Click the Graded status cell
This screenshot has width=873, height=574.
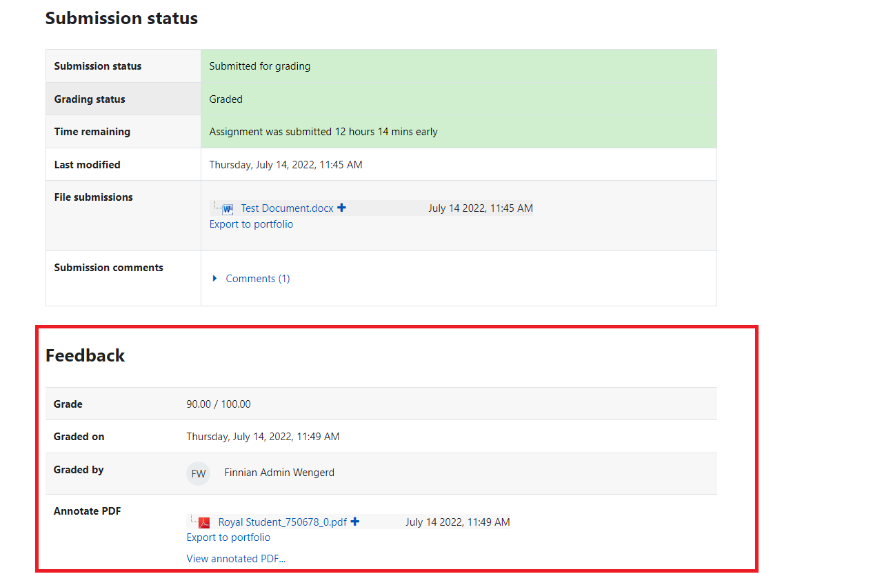tap(459, 99)
